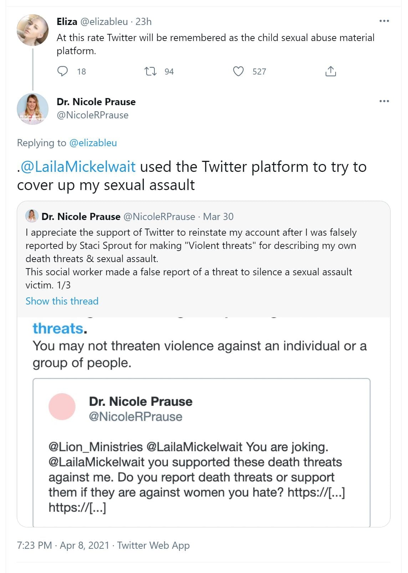This screenshot has width=408, height=573.
Task: Click the @elizableu mention link in reply line
Action: [93, 143]
